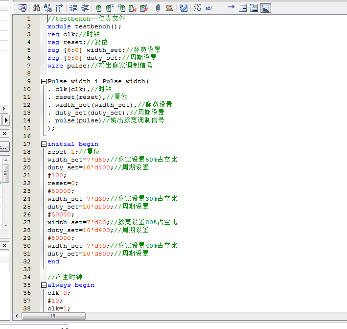This screenshot has width=347, height=329.
Task: Close the lower left panel with X
Action: [4, 246]
